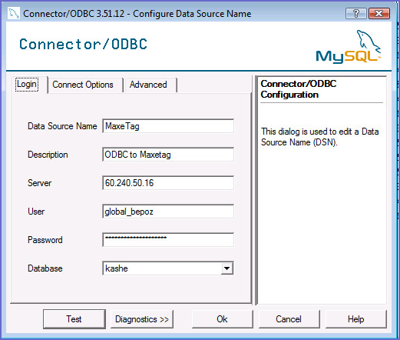Close the Configure Data Source Name dialog

pos(379,13)
